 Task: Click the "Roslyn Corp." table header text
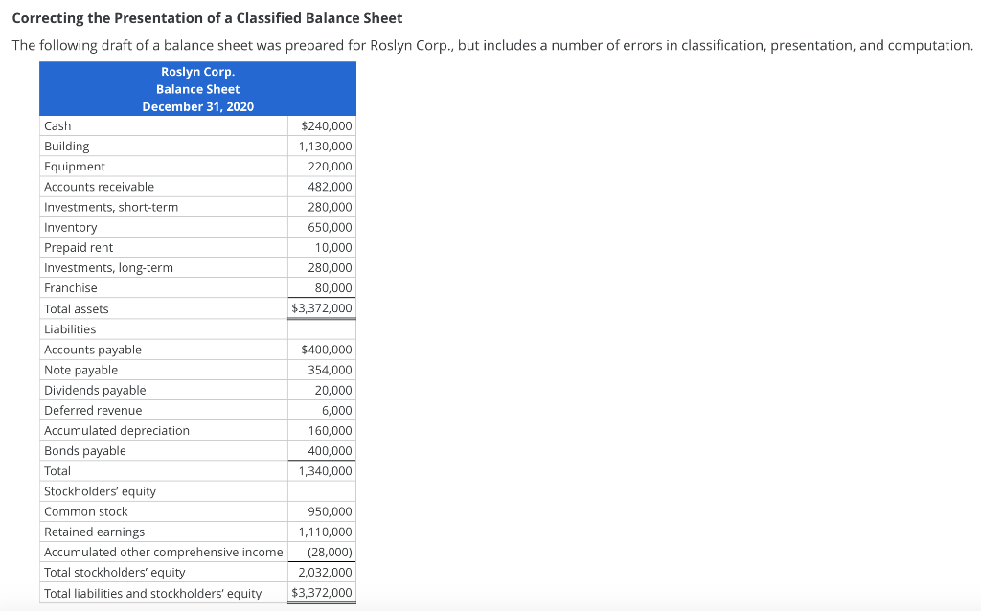click(x=197, y=71)
